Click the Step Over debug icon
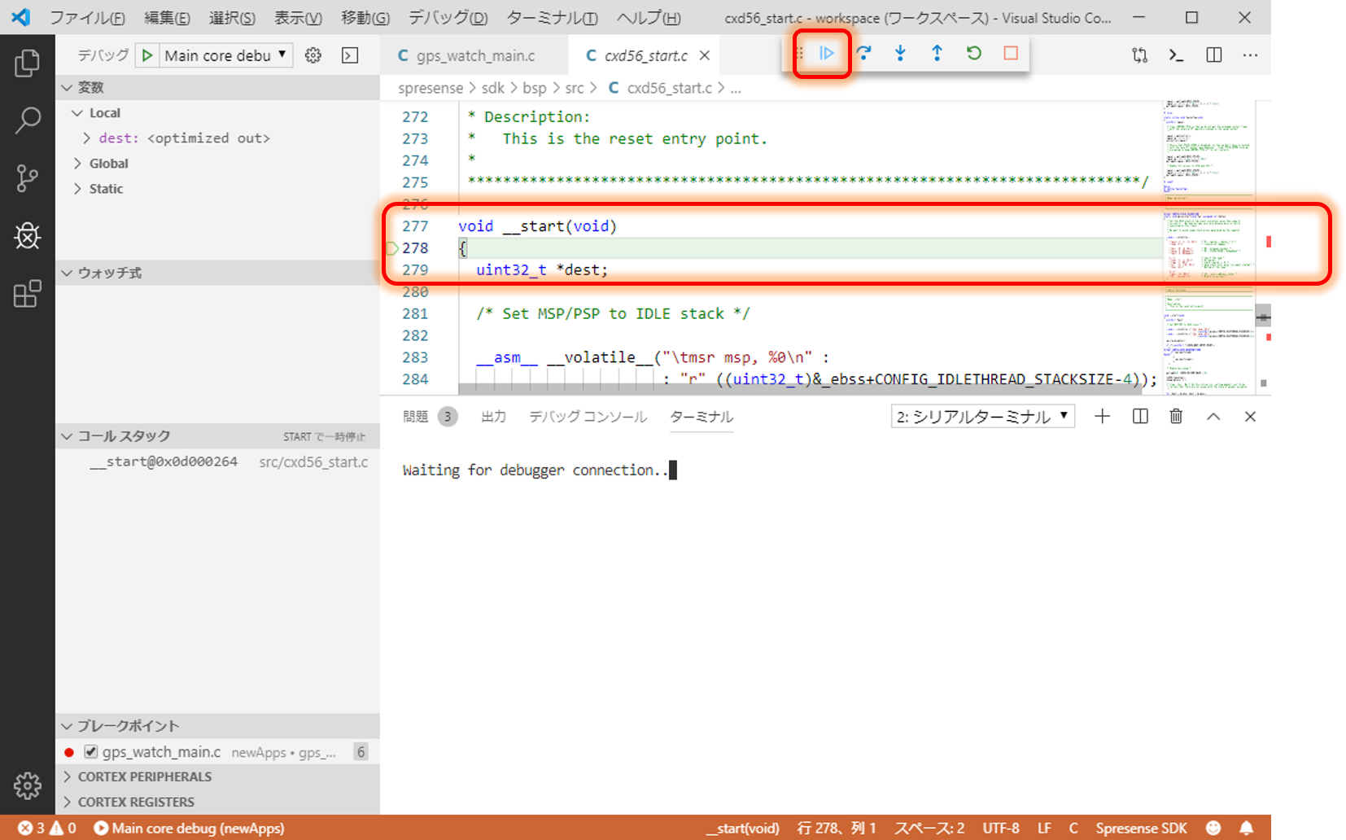This screenshot has width=1346, height=840. (x=863, y=54)
